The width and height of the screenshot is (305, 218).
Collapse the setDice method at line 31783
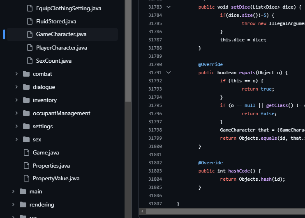(x=169, y=7)
